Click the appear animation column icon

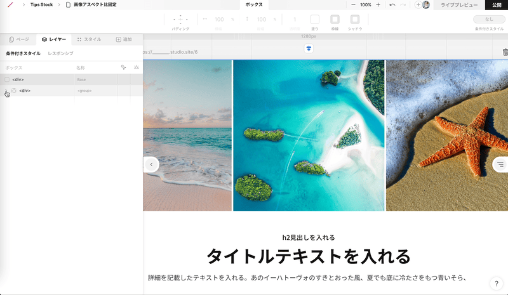click(x=137, y=67)
